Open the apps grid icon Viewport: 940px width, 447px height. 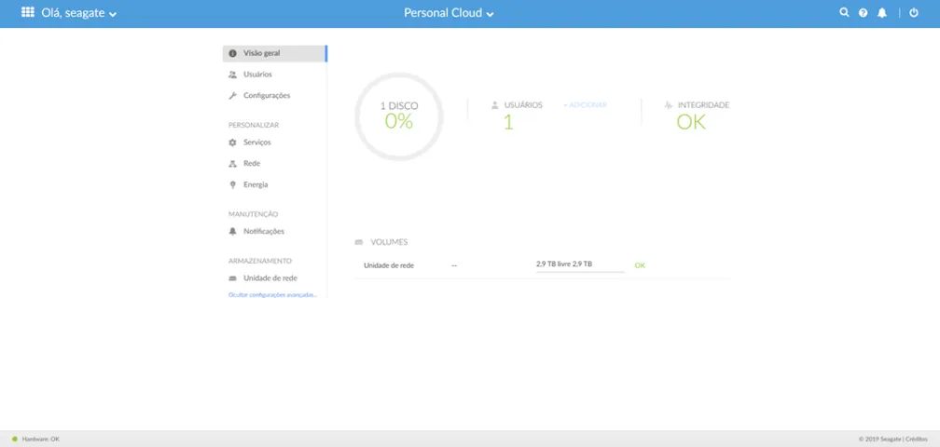pos(28,13)
